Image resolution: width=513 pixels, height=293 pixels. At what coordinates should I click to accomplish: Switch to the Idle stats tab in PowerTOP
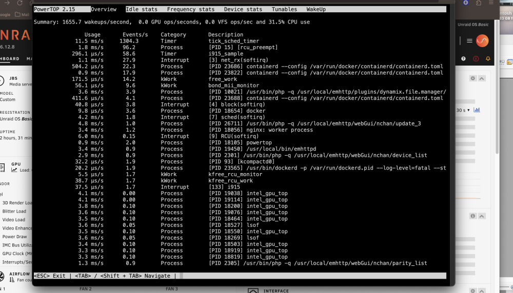(x=142, y=9)
